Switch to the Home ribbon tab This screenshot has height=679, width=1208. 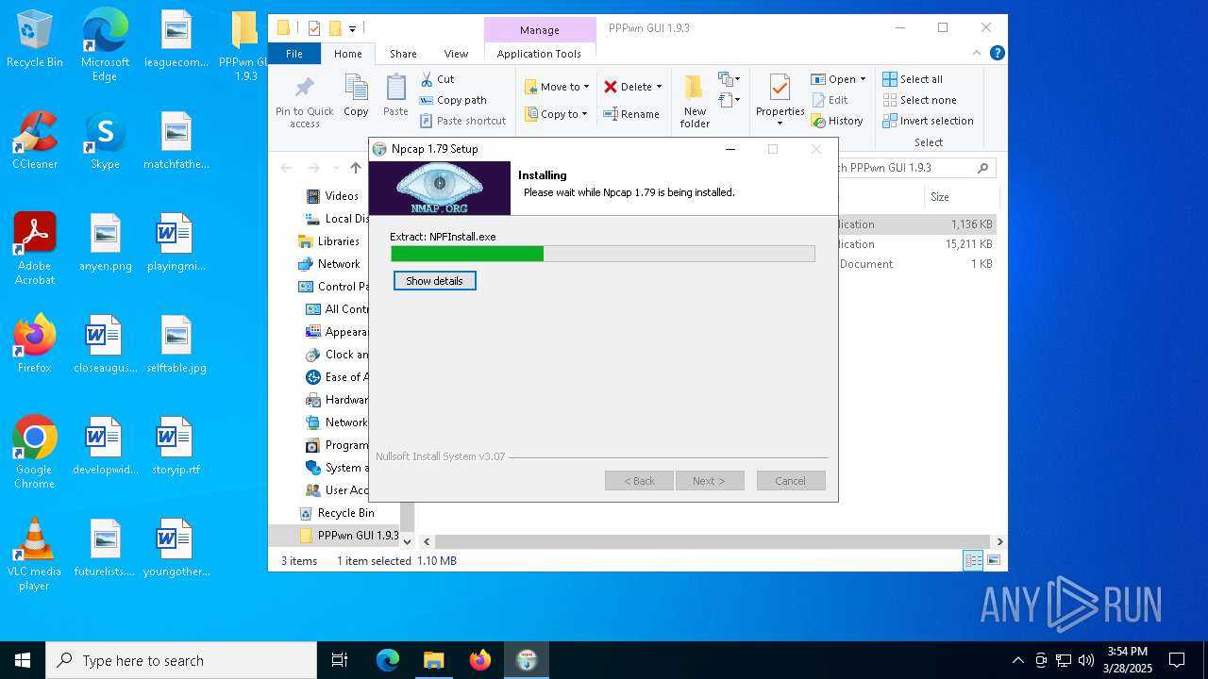coord(347,54)
